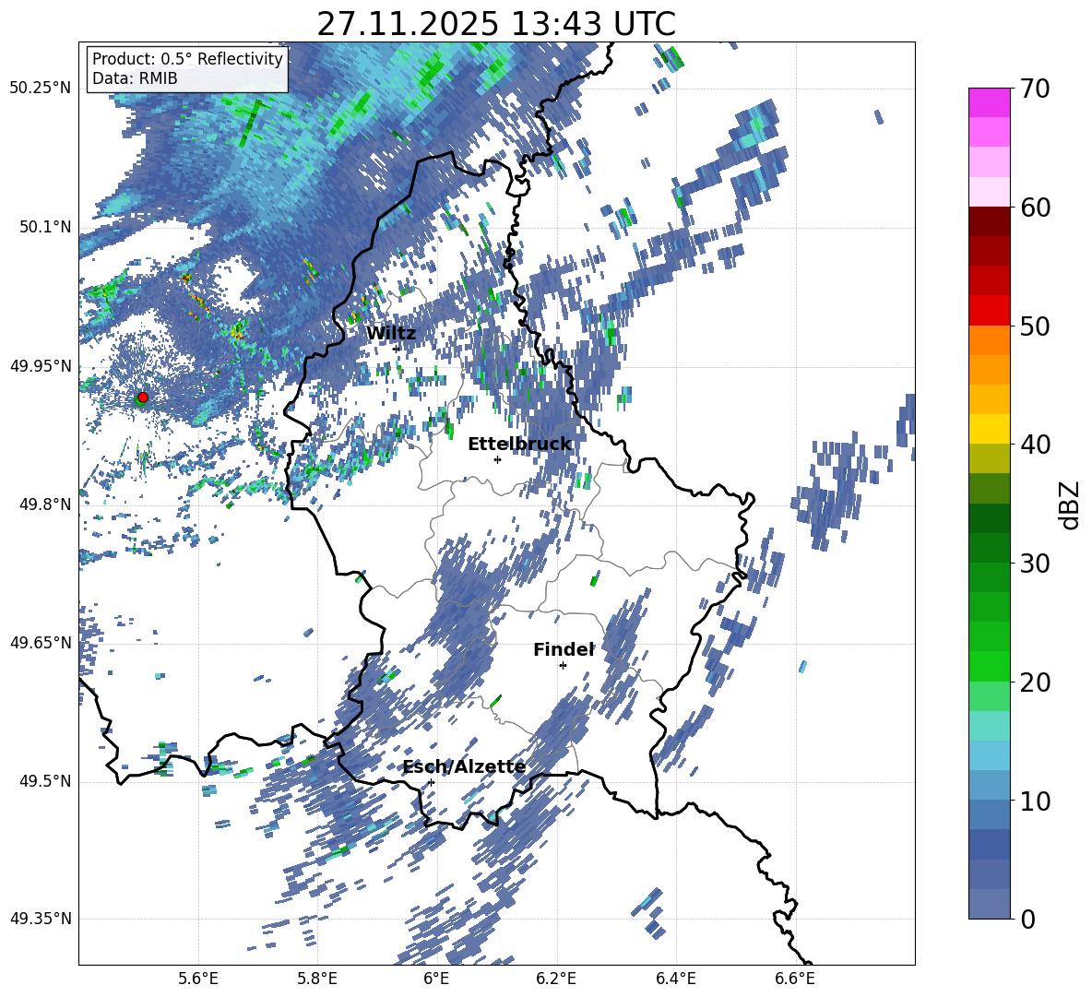This screenshot has height=997, width=1092.
Task: Click the 49.65°N latitude label
Action: 41,642
